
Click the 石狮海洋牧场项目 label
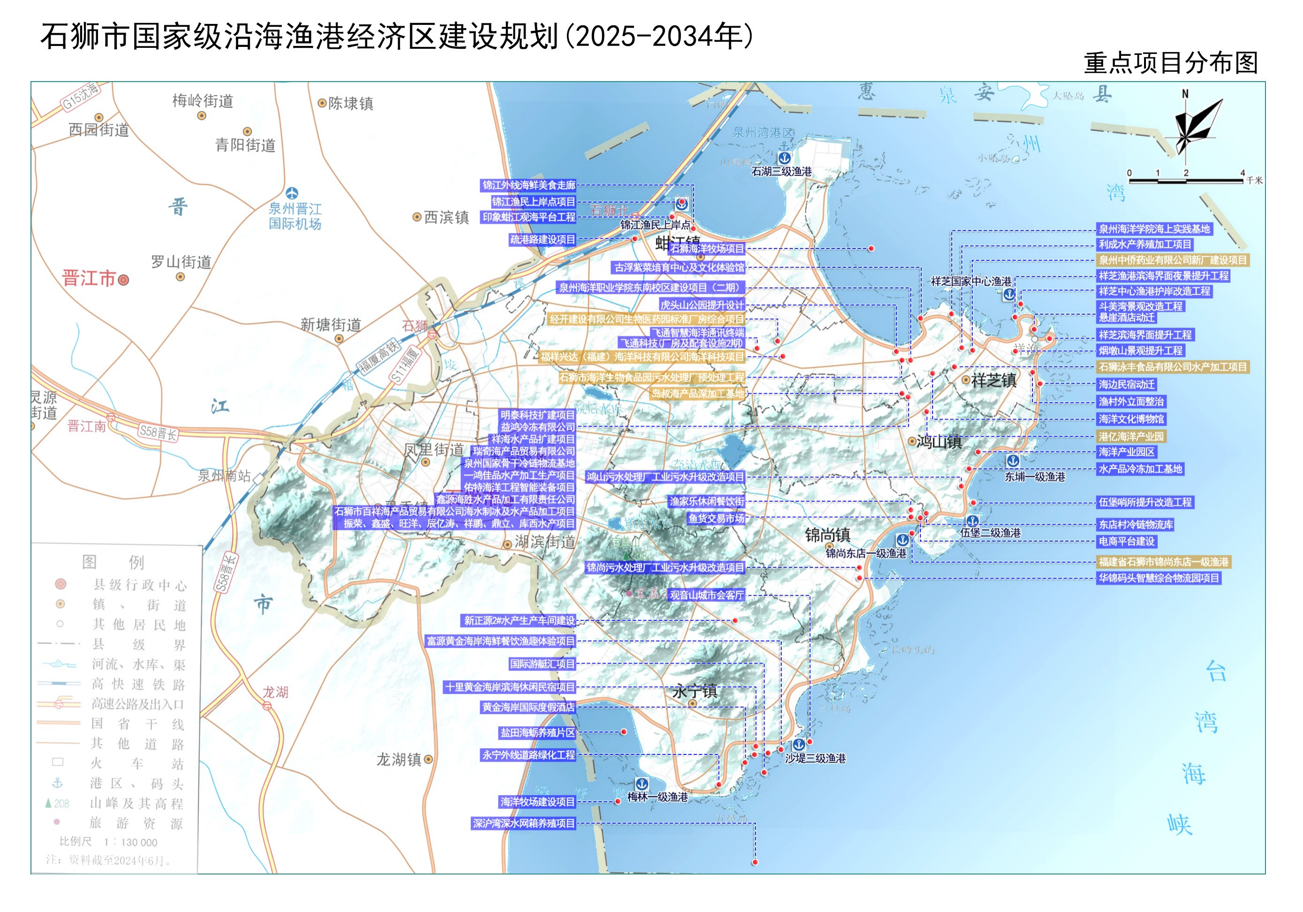coord(707,248)
